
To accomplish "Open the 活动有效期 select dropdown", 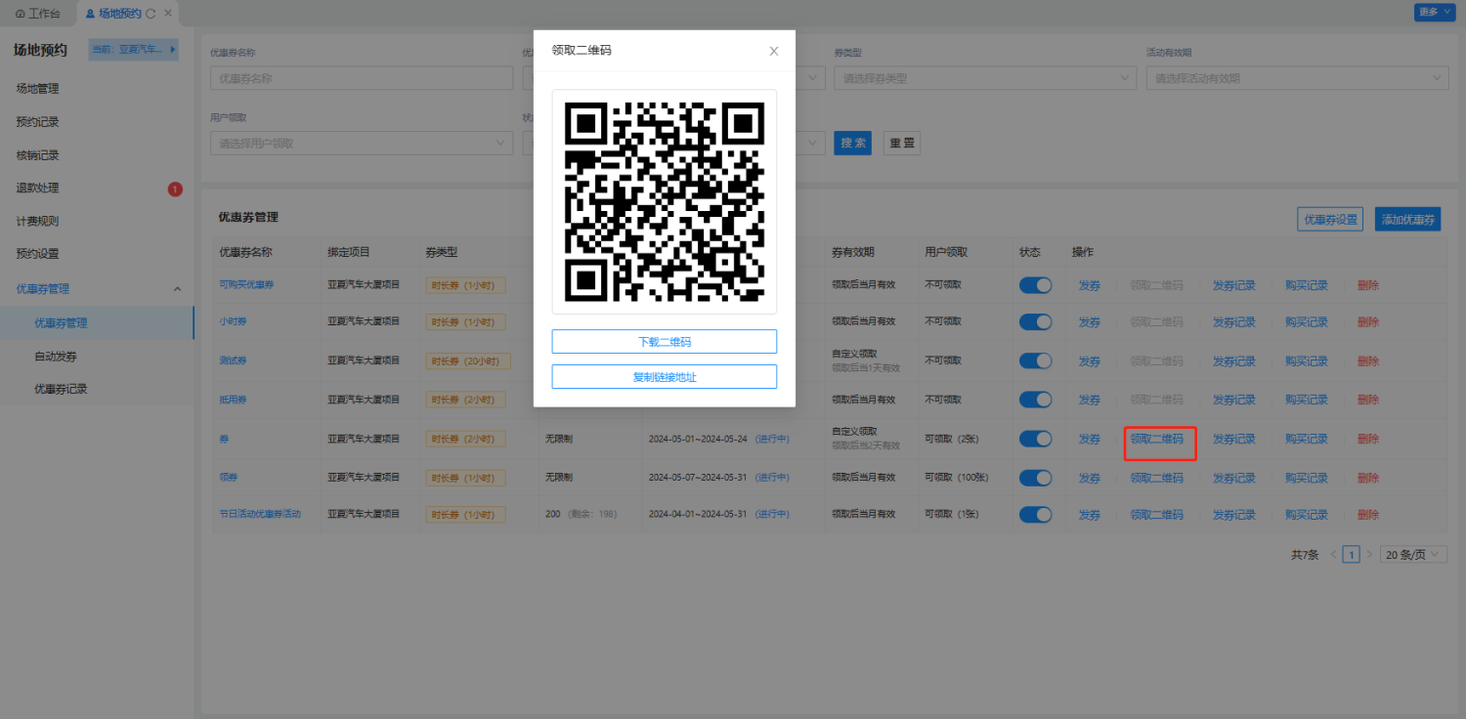I will coord(1297,78).
